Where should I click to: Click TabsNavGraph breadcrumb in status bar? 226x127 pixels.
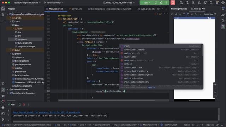coord(169,125)
